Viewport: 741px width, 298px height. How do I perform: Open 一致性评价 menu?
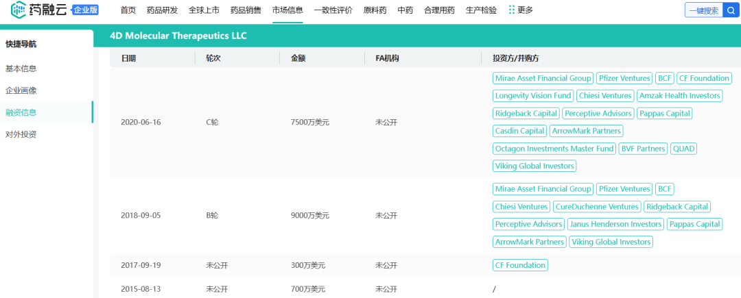tap(333, 10)
